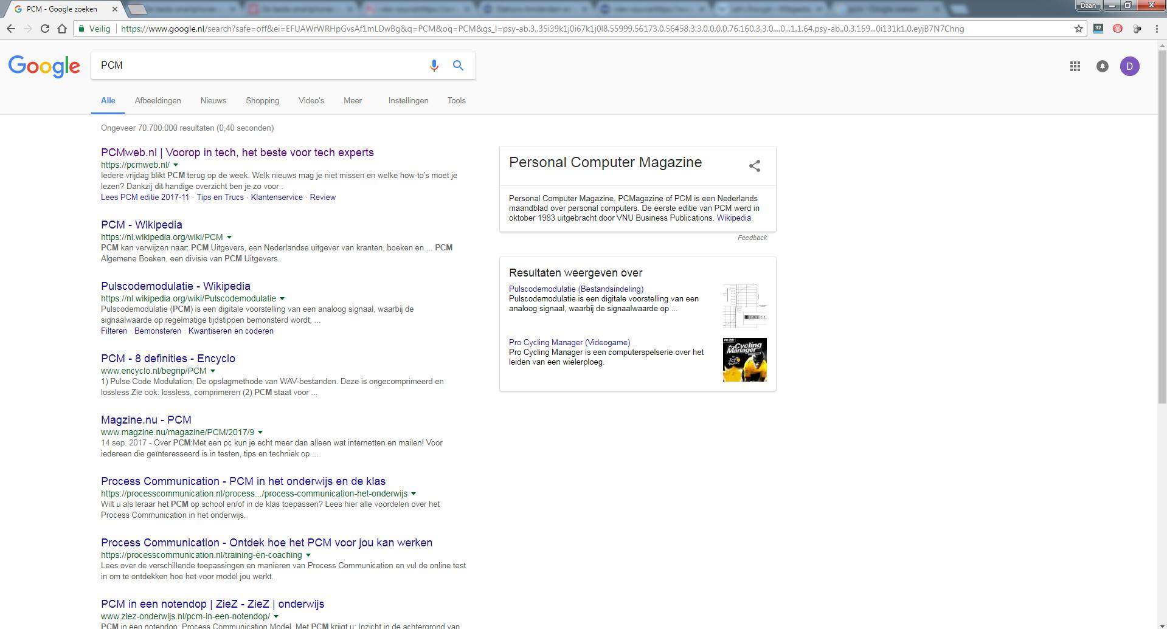Go to the Google logo homepage
This screenshot has width=1167, height=629.
pyautogui.click(x=44, y=66)
